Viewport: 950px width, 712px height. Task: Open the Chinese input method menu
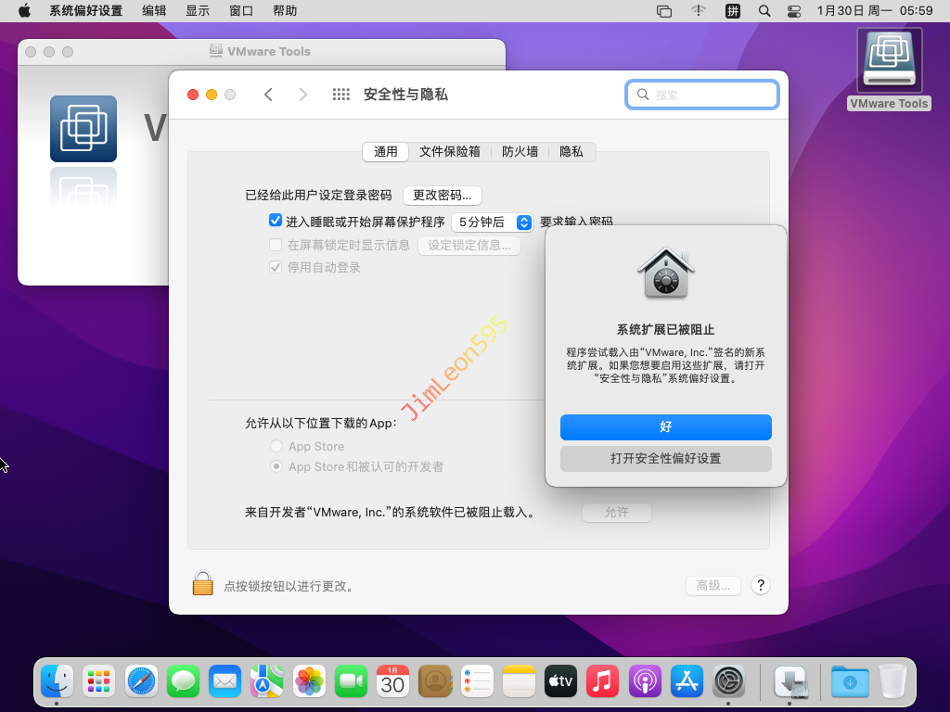coord(732,11)
